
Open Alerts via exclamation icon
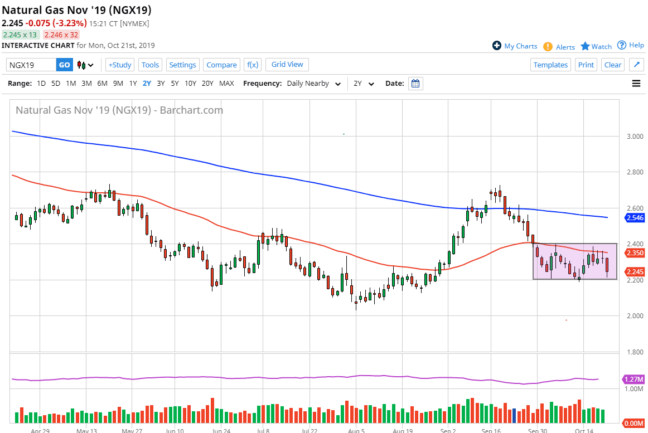pos(548,47)
